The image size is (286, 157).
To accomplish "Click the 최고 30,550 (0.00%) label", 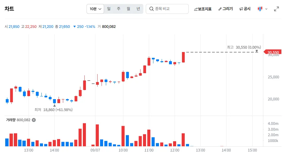I will [x=244, y=47].
